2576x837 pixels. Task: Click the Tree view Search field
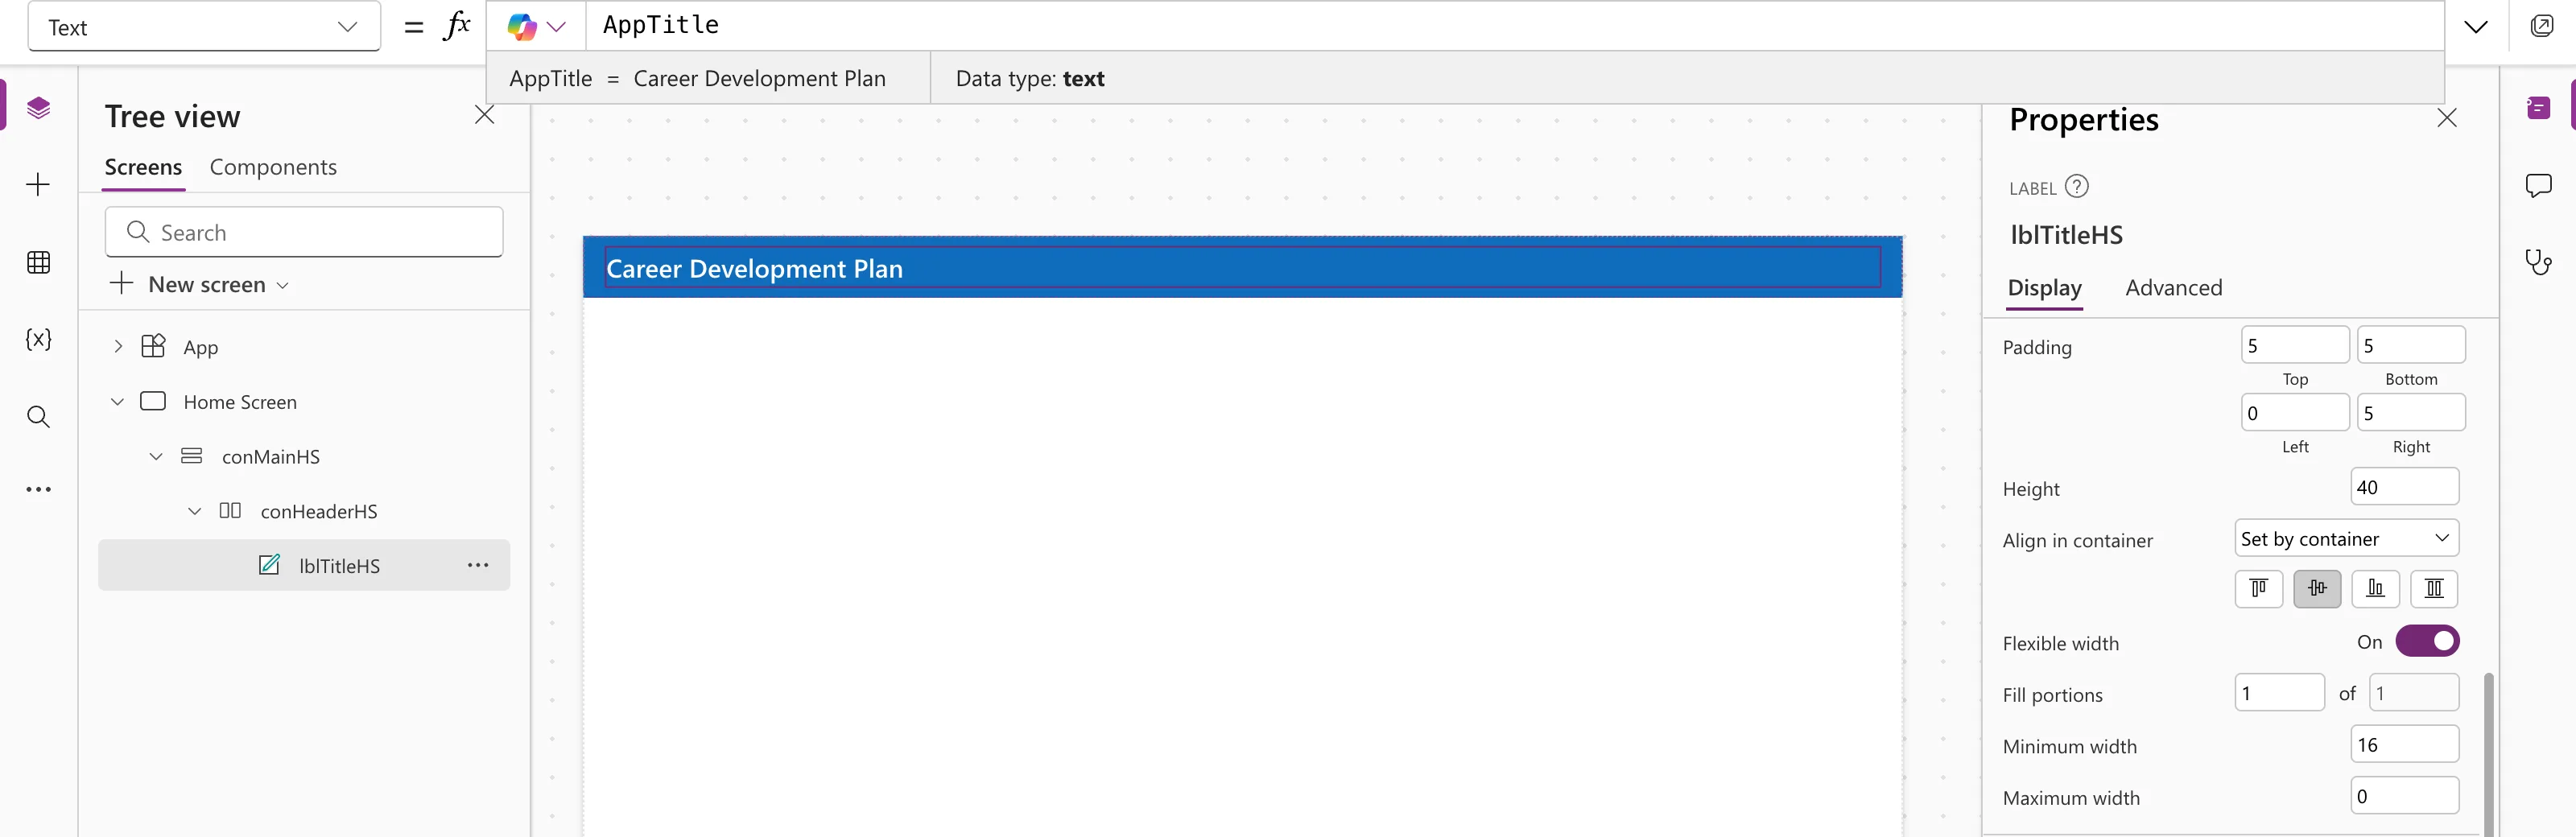304,232
